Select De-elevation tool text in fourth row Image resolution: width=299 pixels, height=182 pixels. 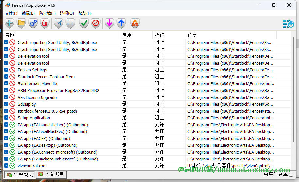pyautogui.click(x=33, y=63)
